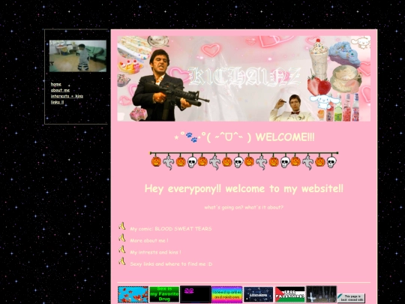Open My intrests and kins ! link
Screen dimensions: 405x304
(155, 252)
